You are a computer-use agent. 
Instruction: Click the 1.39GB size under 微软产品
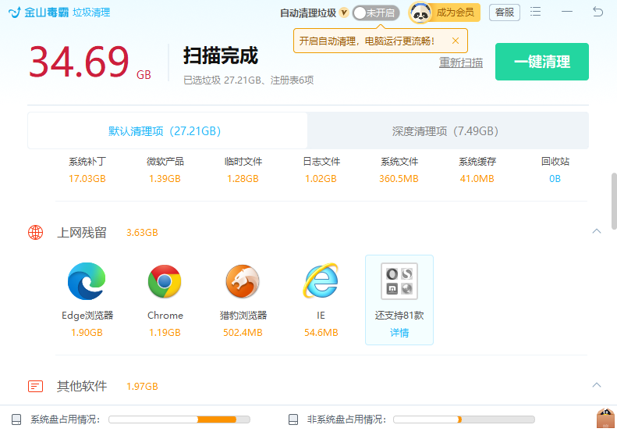(x=165, y=179)
